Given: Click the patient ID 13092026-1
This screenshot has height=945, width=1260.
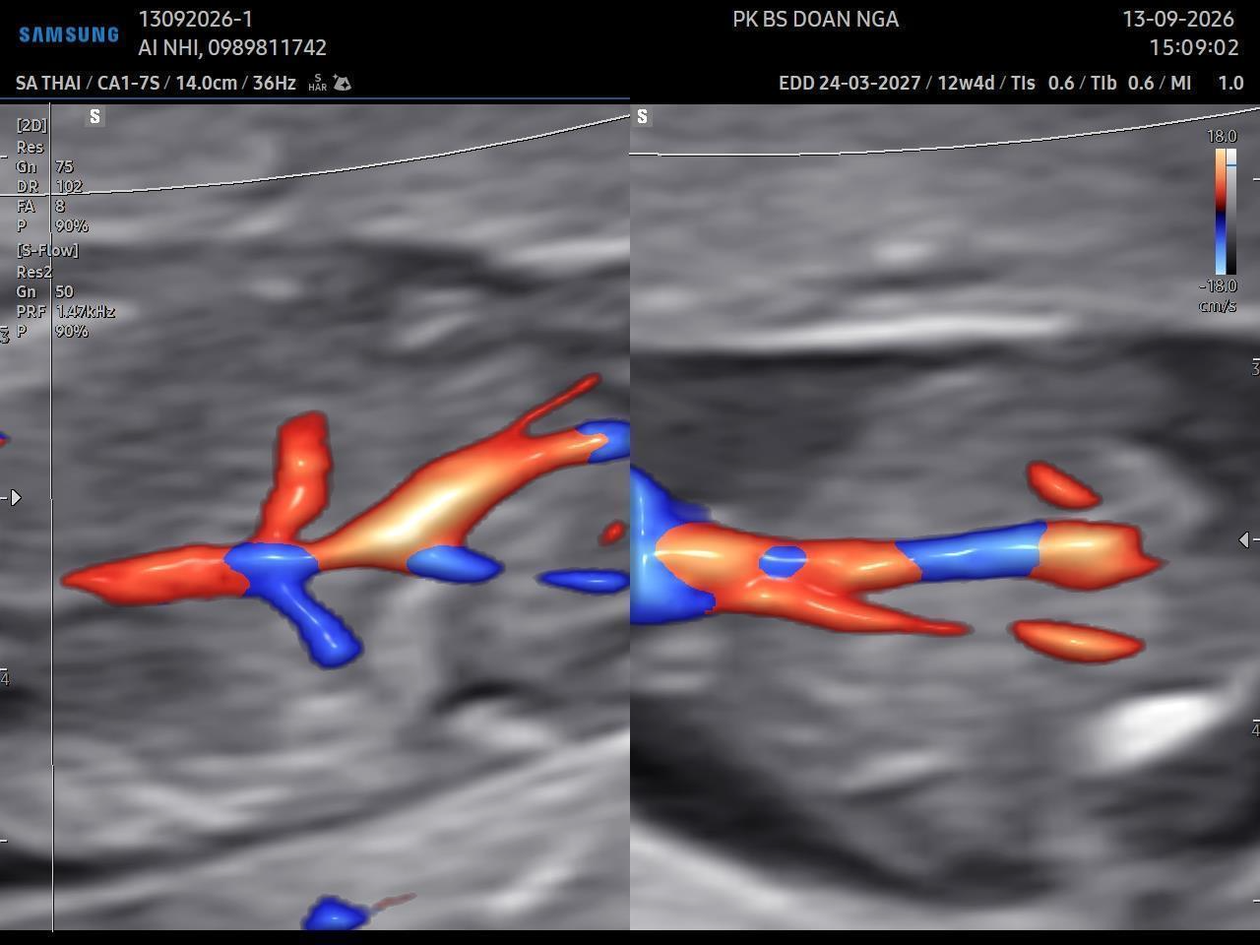Looking at the screenshot, I should coord(196,19).
